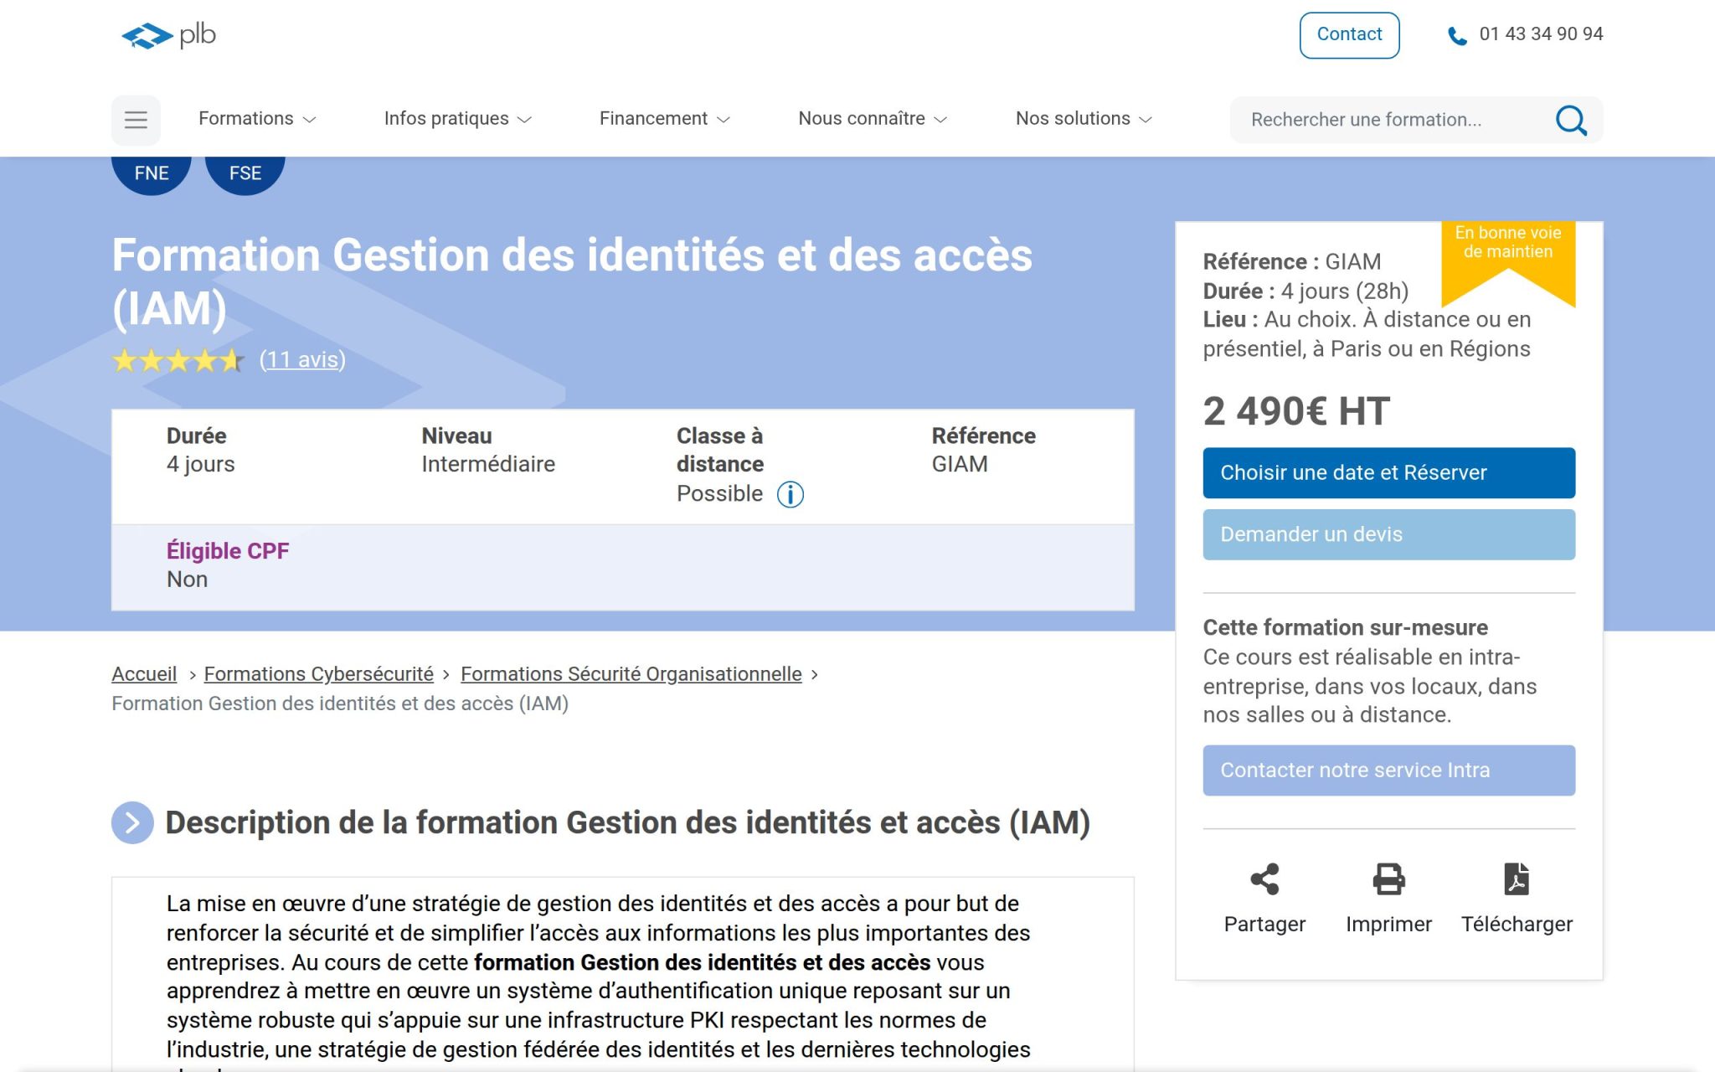
Task: Click the Éligible CPF label
Action: (228, 551)
